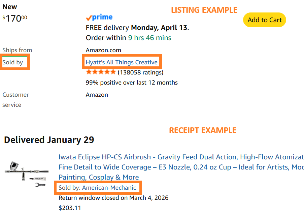Click the Delivered January 29 heading
This screenshot has width=304, height=218.
pos(49,139)
